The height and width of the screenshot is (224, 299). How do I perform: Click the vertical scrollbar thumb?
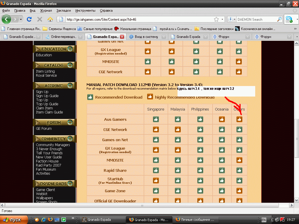tap(297, 138)
